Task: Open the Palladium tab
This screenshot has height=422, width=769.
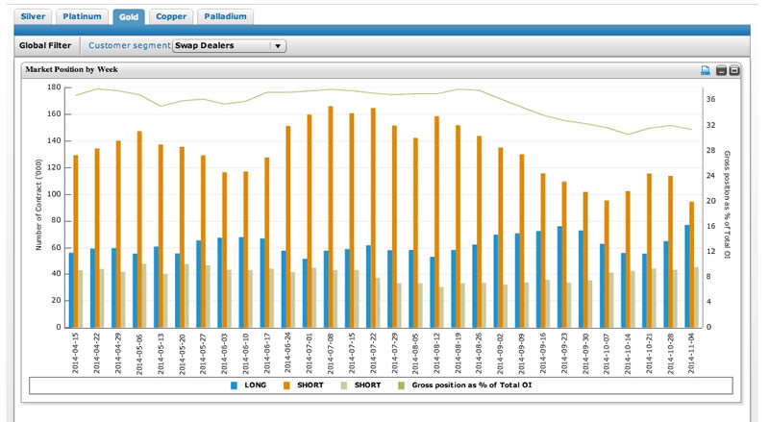Action: (227, 16)
